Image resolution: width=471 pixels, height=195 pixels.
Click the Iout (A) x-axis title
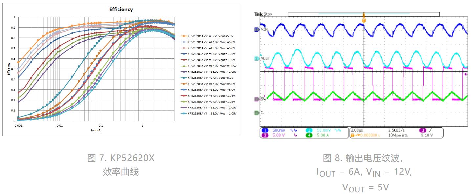(x=96, y=130)
